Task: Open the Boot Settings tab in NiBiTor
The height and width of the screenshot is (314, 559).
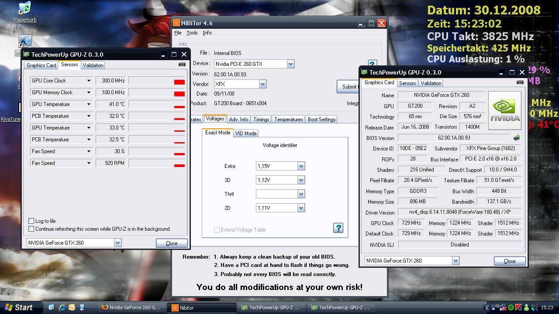Action: pos(321,119)
